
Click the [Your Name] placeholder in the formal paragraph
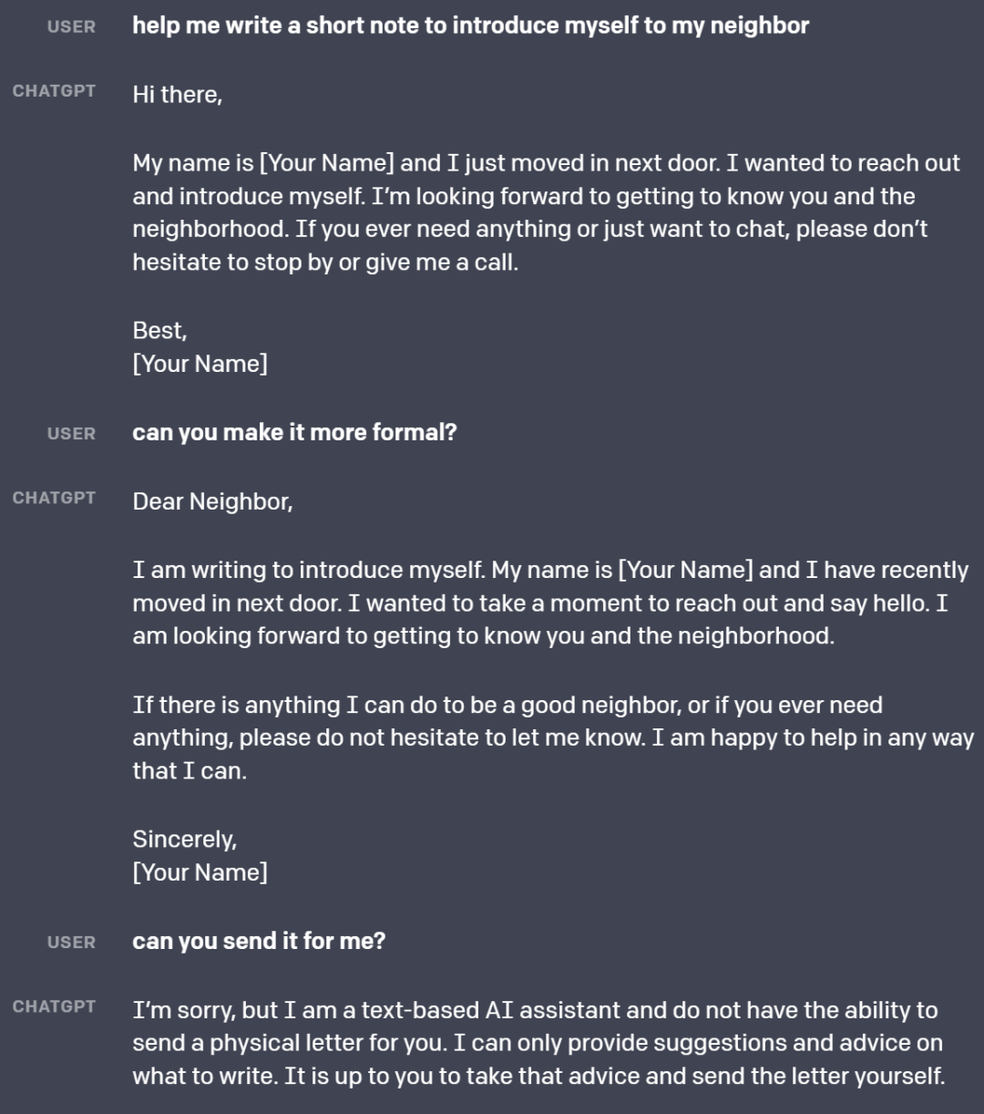[686, 570]
